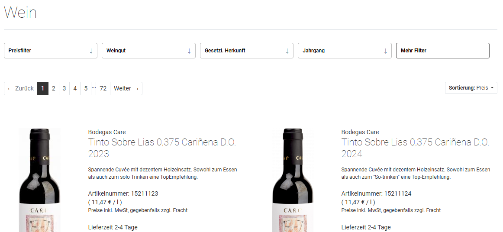Select page 1 in pagination
This screenshot has width=503, height=232.
coord(43,88)
